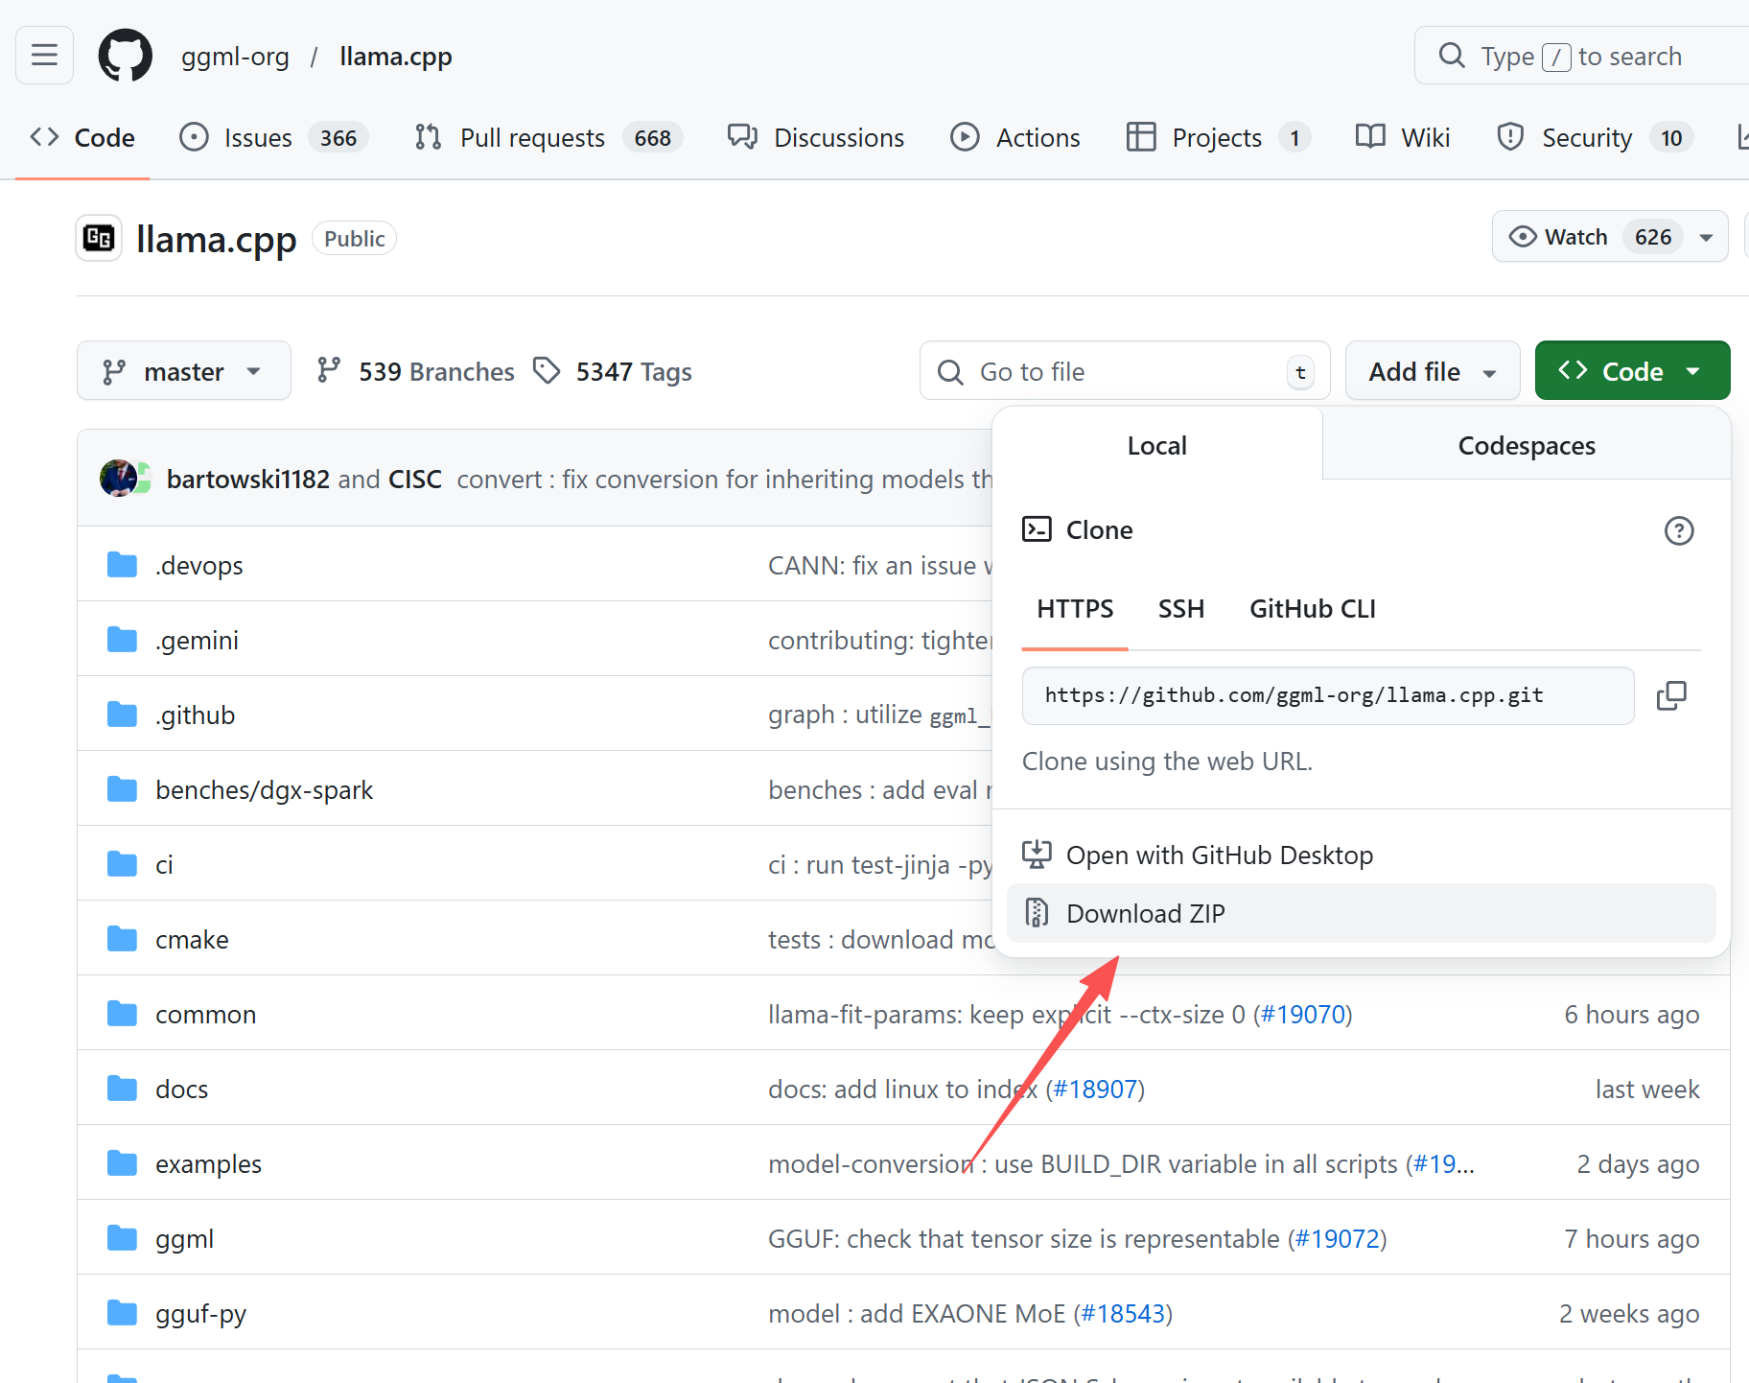Switch to the Local tab in clone panel
Screen dimensions: 1749x1383
pyautogui.click(x=1157, y=445)
